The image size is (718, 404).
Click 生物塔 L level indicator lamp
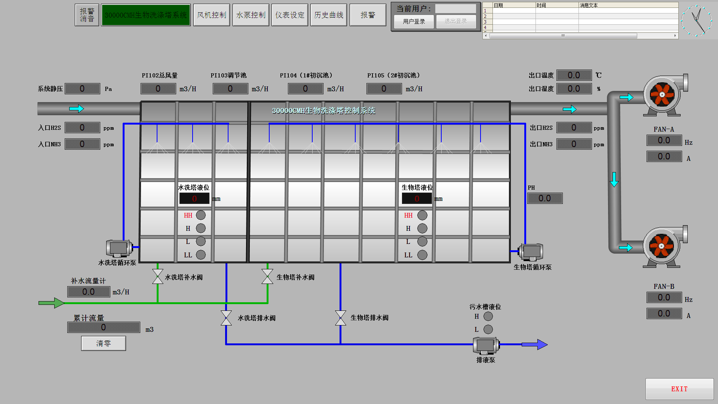(x=422, y=241)
